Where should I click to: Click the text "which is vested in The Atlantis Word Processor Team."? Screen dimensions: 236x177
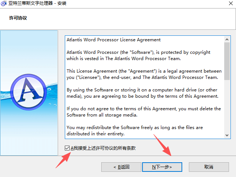pyautogui.click(x=124, y=59)
